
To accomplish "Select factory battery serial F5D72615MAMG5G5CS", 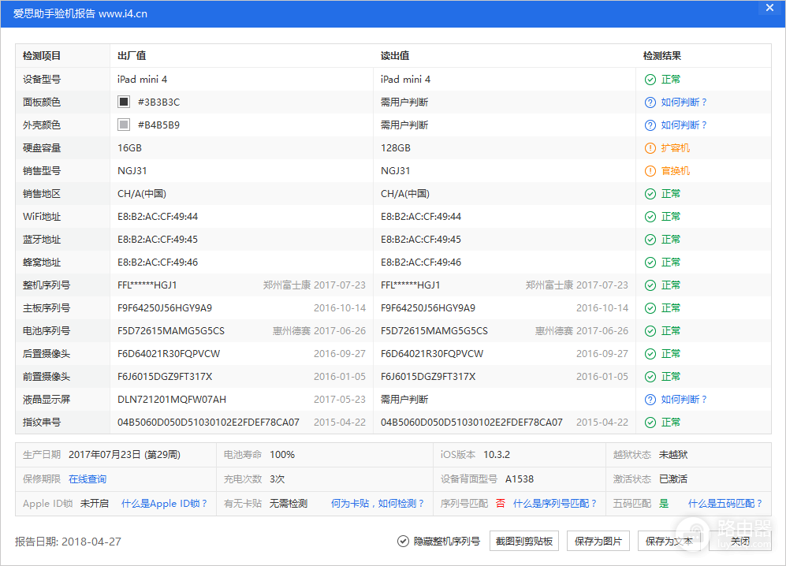I will point(171,331).
